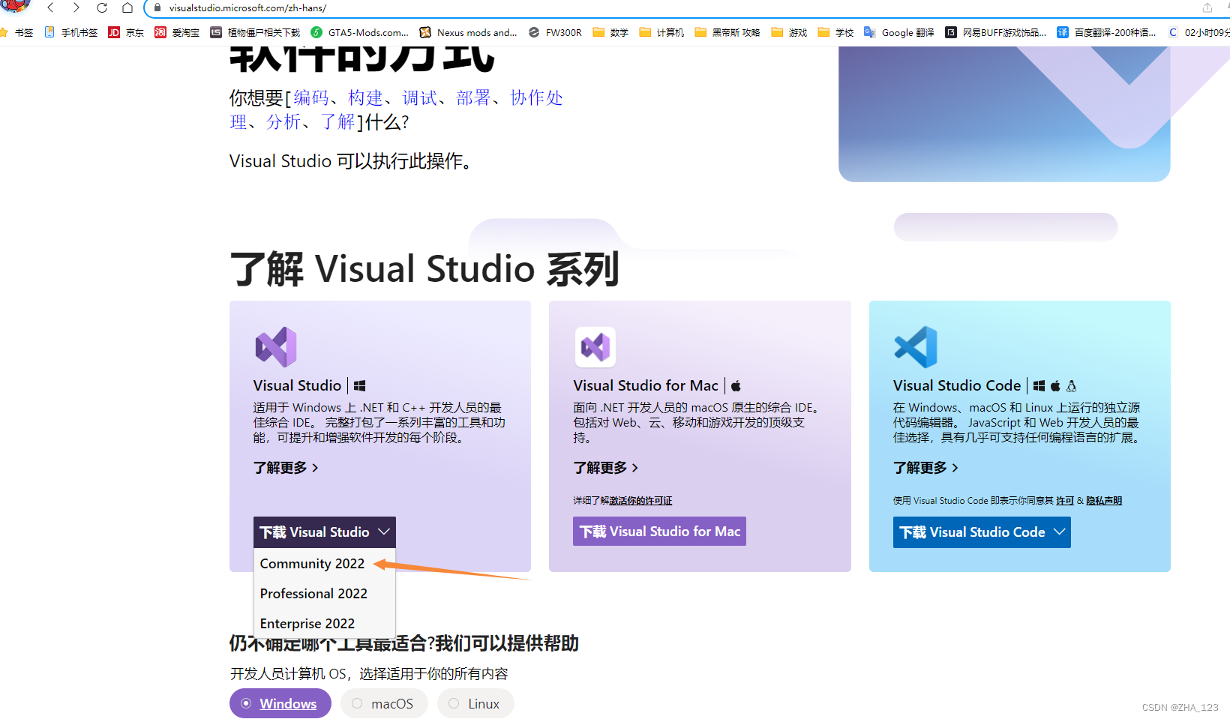This screenshot has width=1230, height=719.
Task: Open the browser home page
Action: pos(127,7)
